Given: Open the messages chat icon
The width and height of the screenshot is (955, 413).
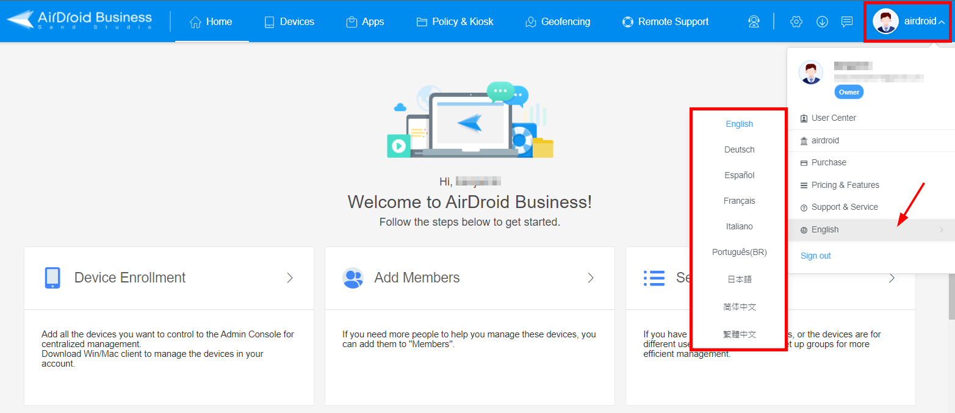Looking at the screenshot, I should (x=847, y=21).
